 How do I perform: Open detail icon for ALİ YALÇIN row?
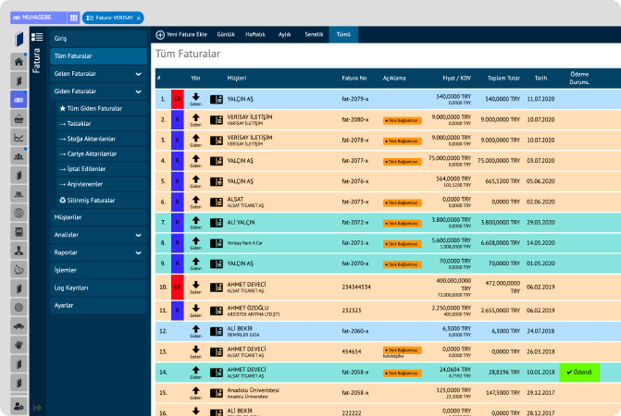pos(217,223)
